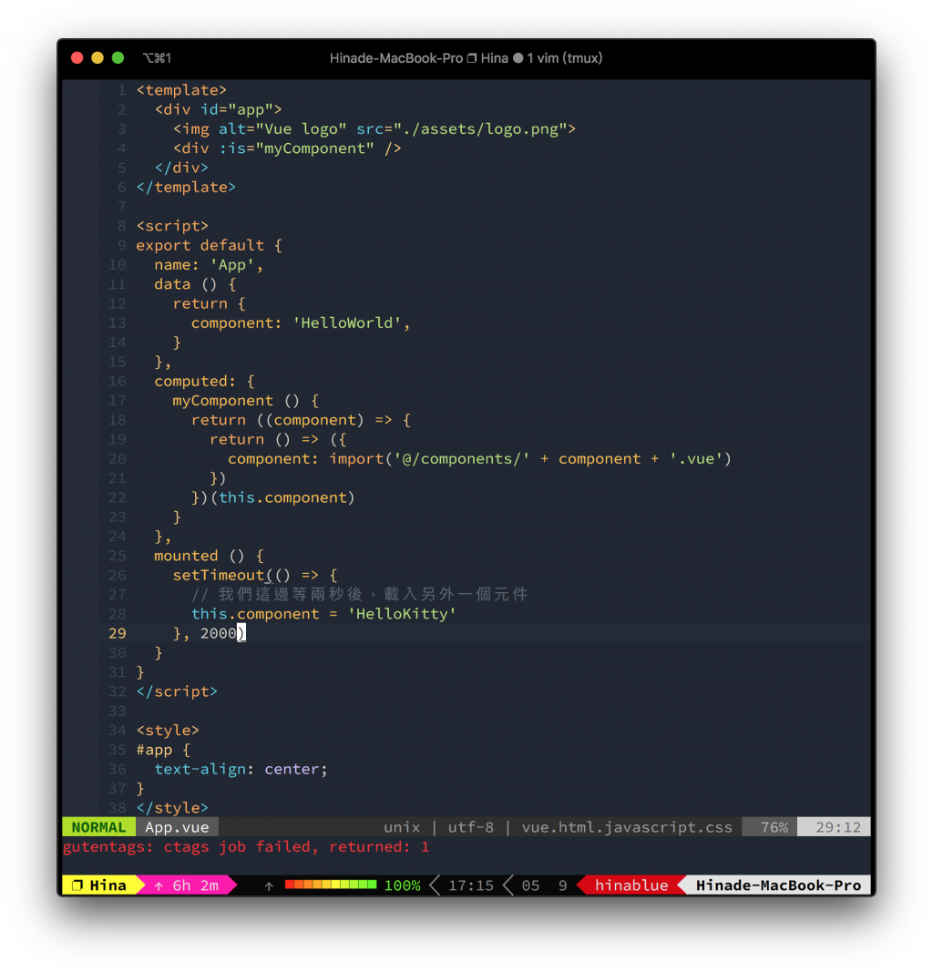Click the battery level bar in tmux status

(331, 885)
